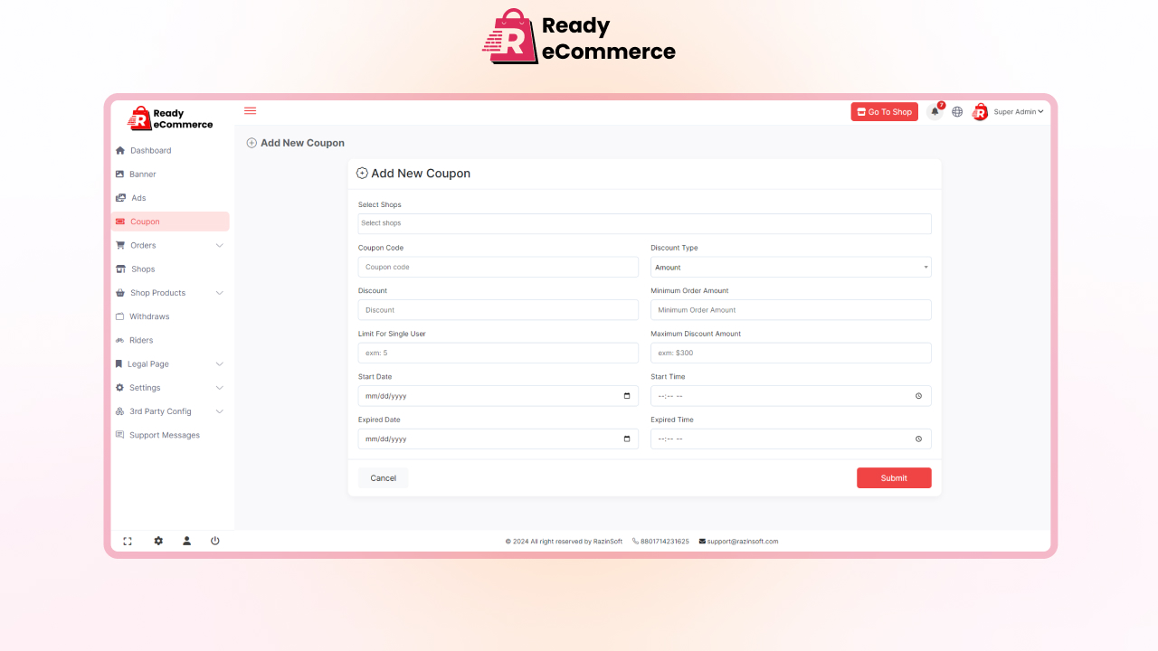Viewport: 1158px width, 651px height.
Task: Open the Ads section
Action: coord(140,197)
